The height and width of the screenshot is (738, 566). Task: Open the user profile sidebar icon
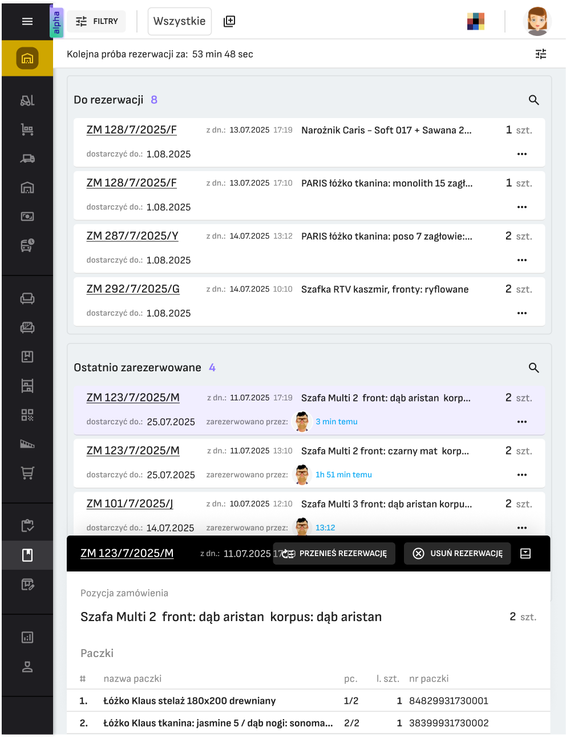pos(27,666)
